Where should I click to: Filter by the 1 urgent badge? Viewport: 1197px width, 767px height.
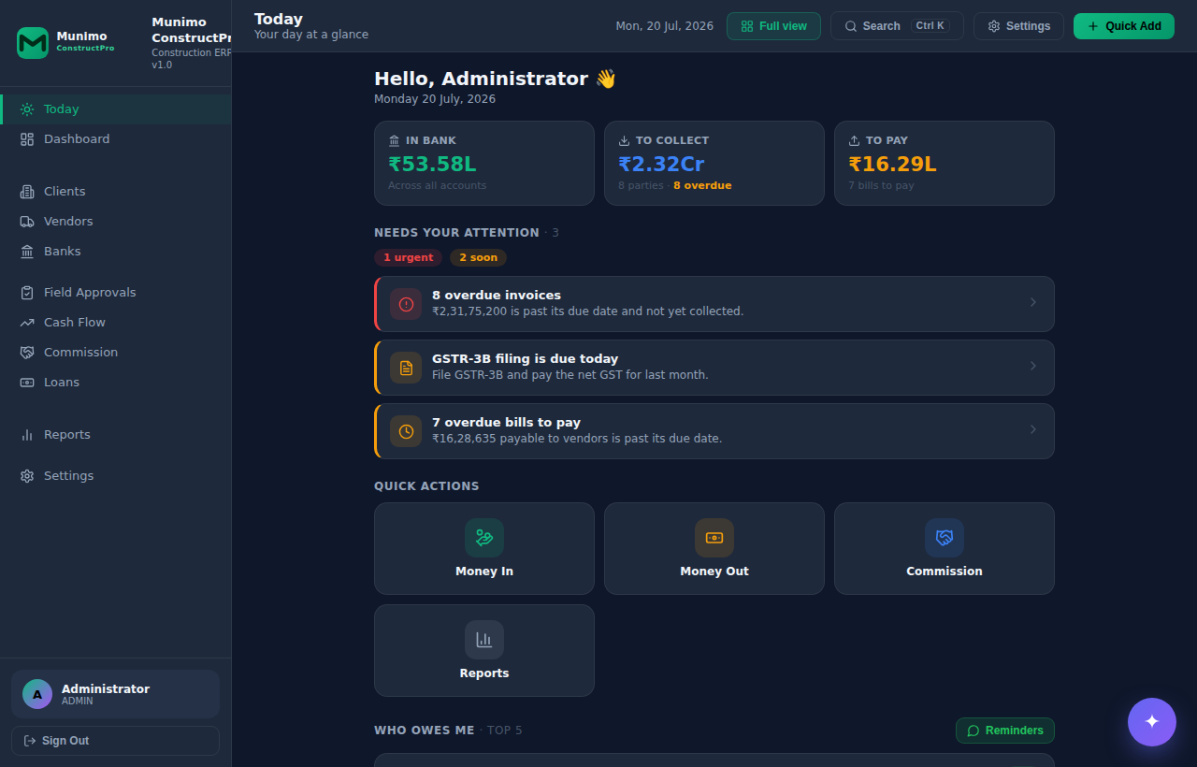[x=409, y=257]
